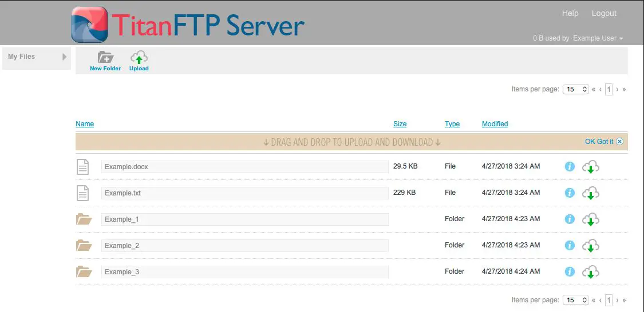Click the Example_3 name field
This screenshot has width=644, height=312.
point(245,272)
